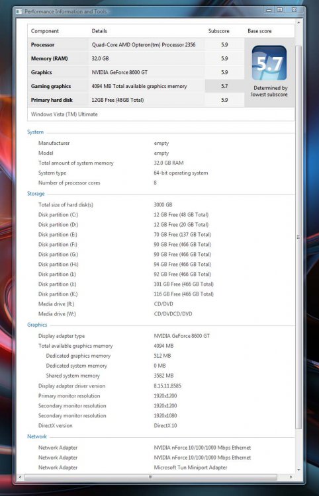Image resolution: width=319 pixels, height=496 pixels.
Task: Click 'Disk partition (C:)' label
Action: (58, 214)
